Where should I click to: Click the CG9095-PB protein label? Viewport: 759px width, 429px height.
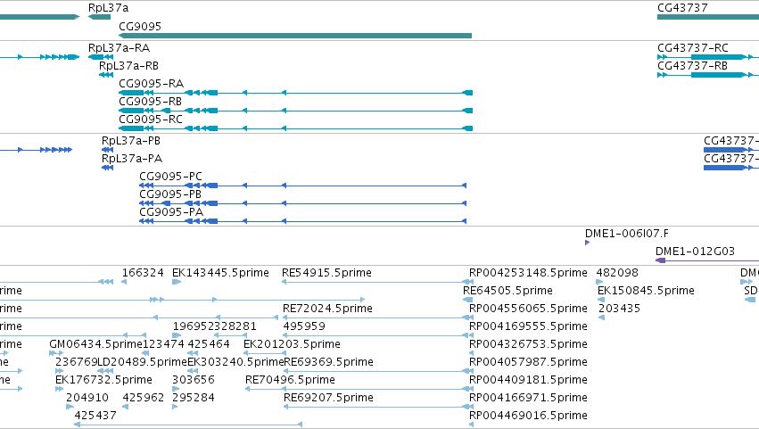pos(170,194)
